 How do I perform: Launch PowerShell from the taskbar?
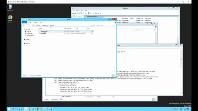tap(20, 109)
